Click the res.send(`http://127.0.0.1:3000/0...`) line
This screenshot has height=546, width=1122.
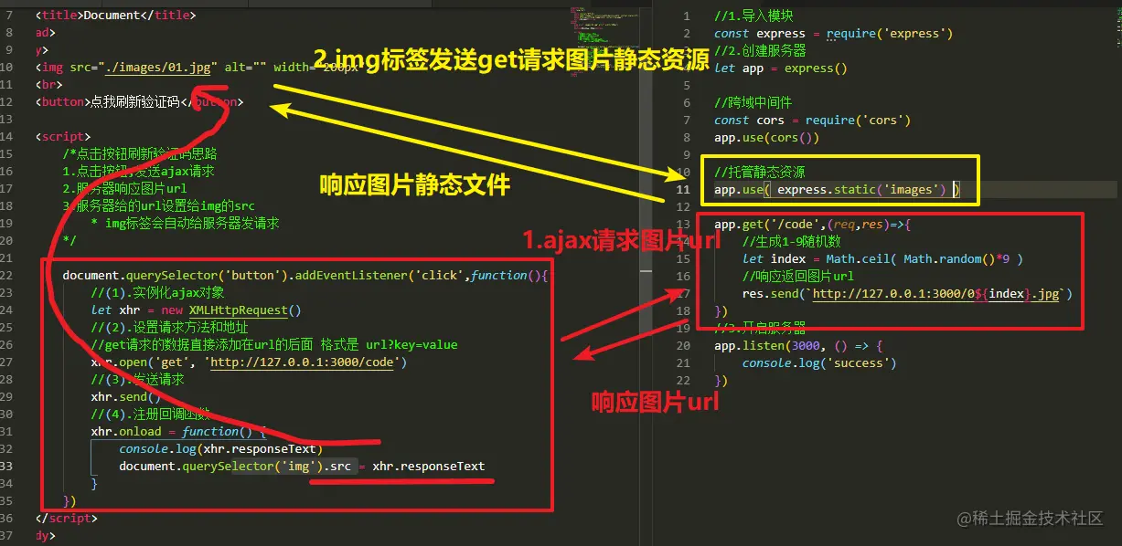point(907,293)
